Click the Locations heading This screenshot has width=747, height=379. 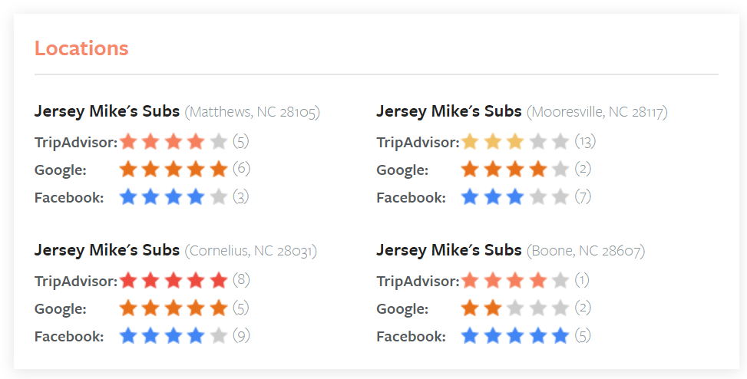[x=81, y=48]
